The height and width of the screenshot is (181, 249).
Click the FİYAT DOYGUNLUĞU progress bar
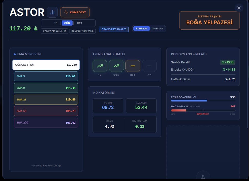[x=203, y=101]
